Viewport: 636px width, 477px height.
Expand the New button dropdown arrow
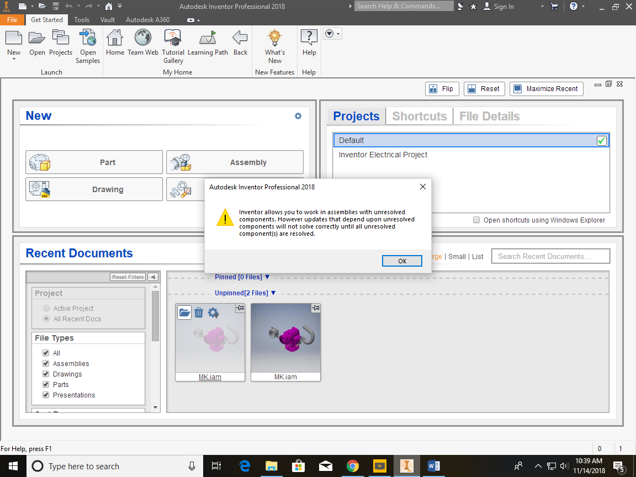(x=14, y=59)
